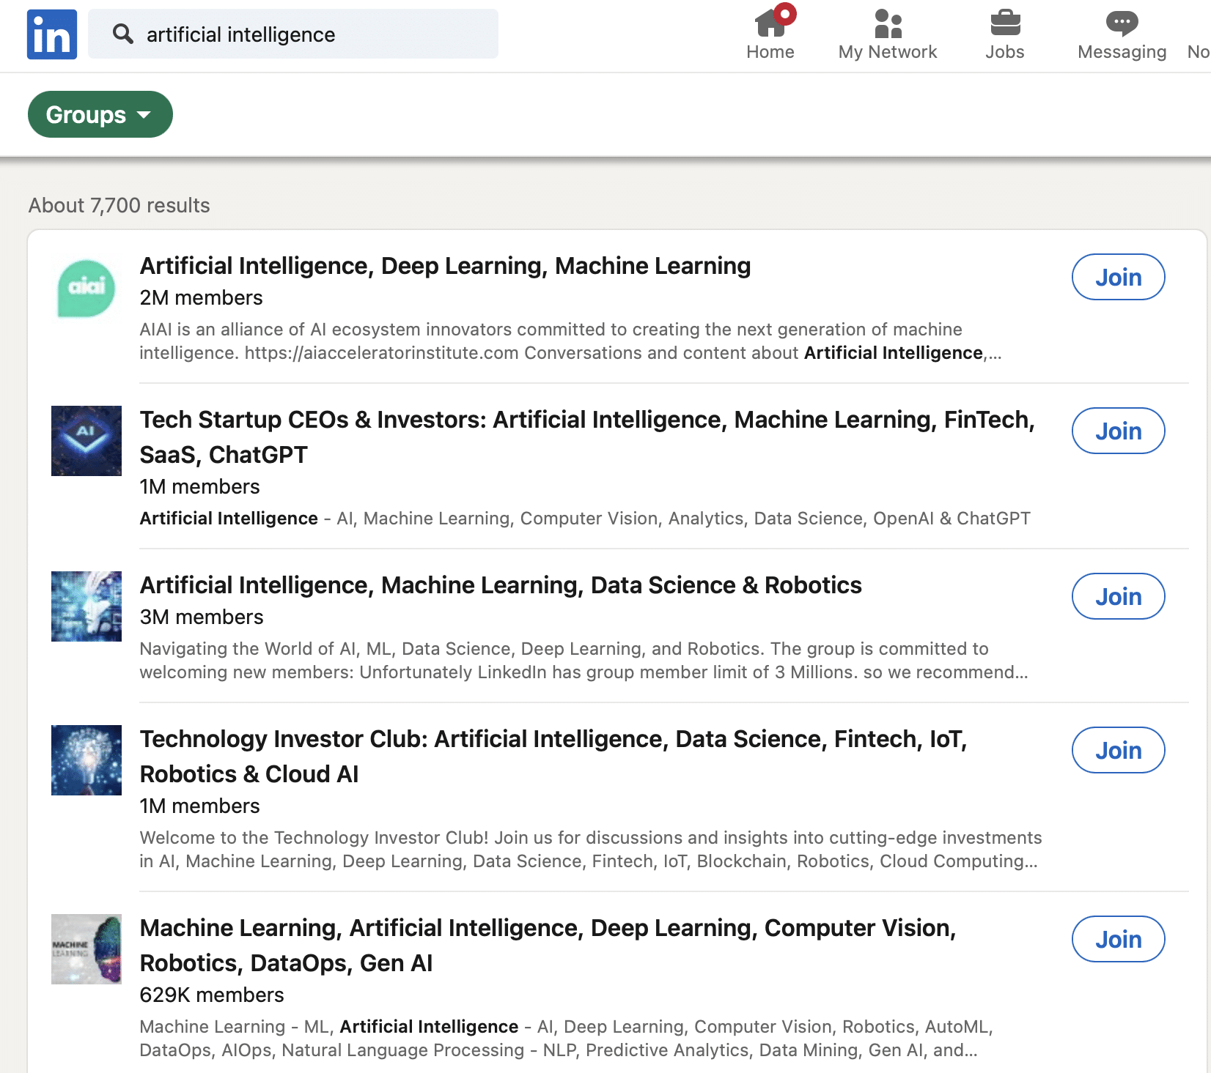
Task: Join the Technology Investor Club group
Action: (x=1119, y=750)
